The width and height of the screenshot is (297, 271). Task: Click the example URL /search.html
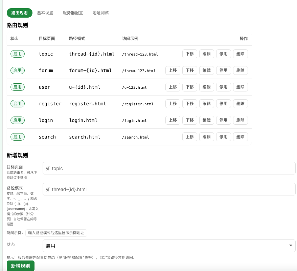click(x=135, y=137)
